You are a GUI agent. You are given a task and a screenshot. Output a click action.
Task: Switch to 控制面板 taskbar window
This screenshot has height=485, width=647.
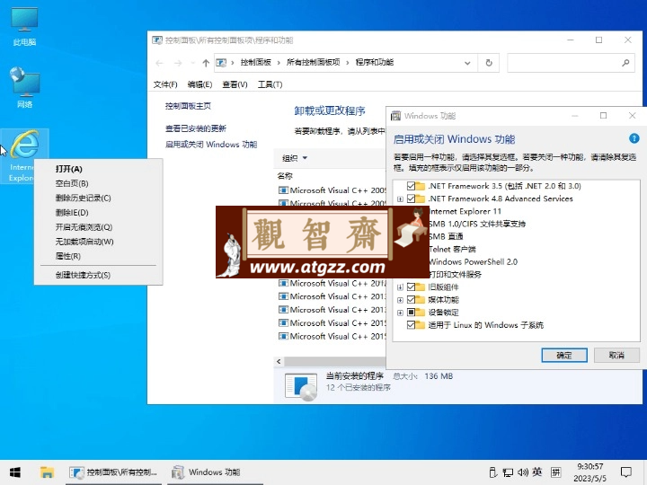click(114, 472)
